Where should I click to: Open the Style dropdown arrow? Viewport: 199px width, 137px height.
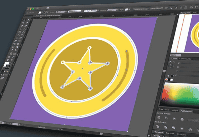point(130,10)
